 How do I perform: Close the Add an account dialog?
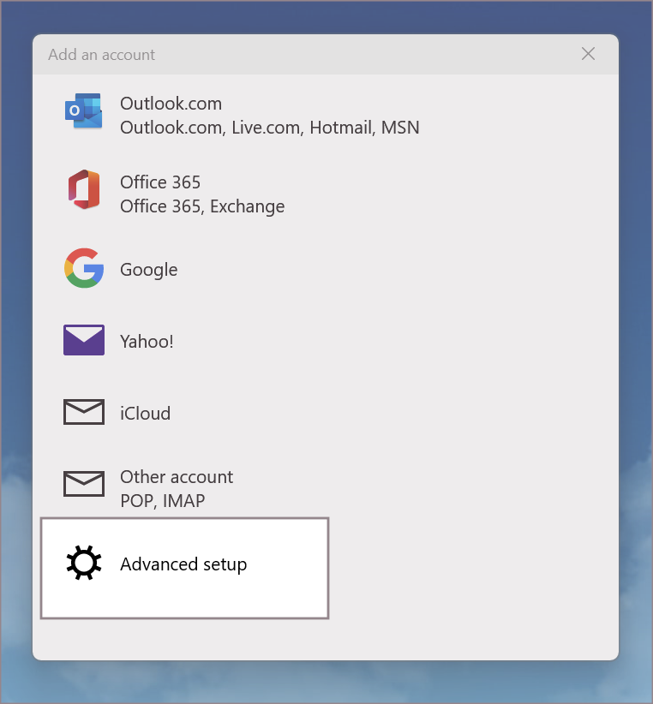(x=588, y=54)
